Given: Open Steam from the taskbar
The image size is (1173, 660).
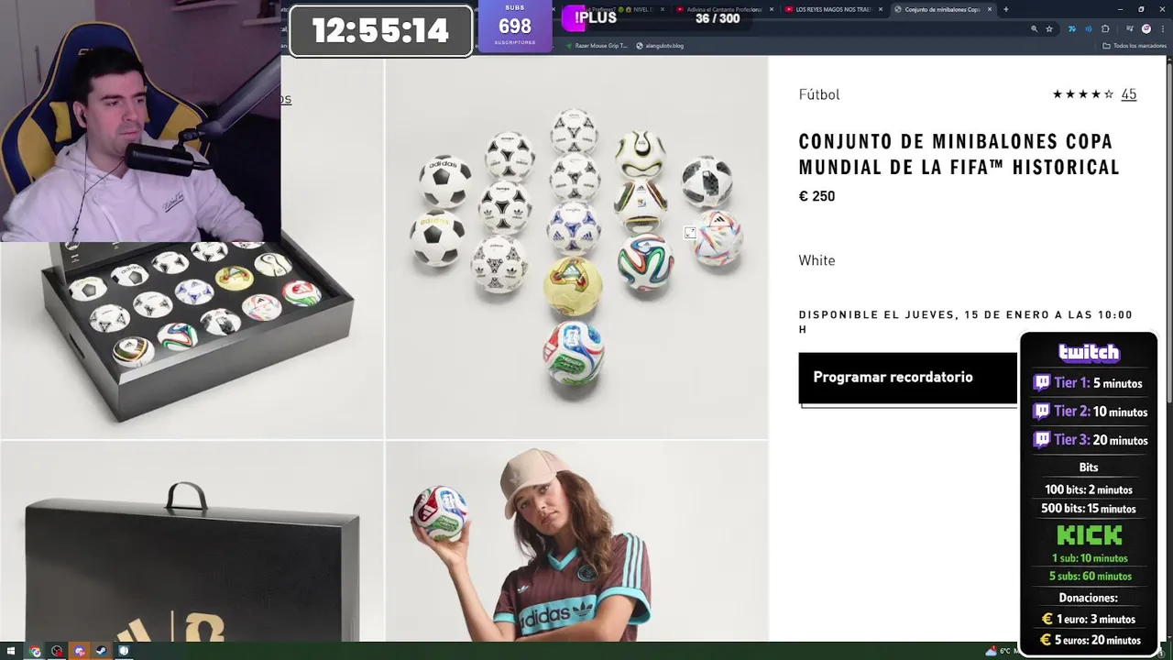Looking at the screenshot, I should pos(101,651).
